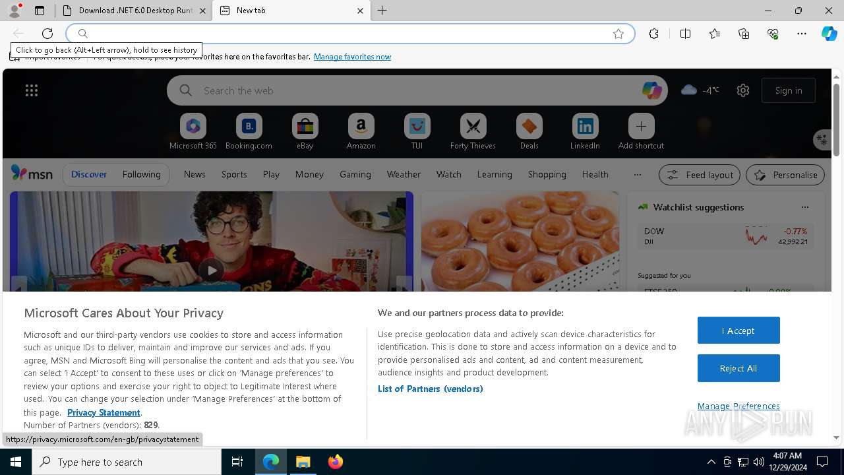Open the Booking.com shortcut
The height and width of the screenshot is (475, 844).
tap(249, 132)
